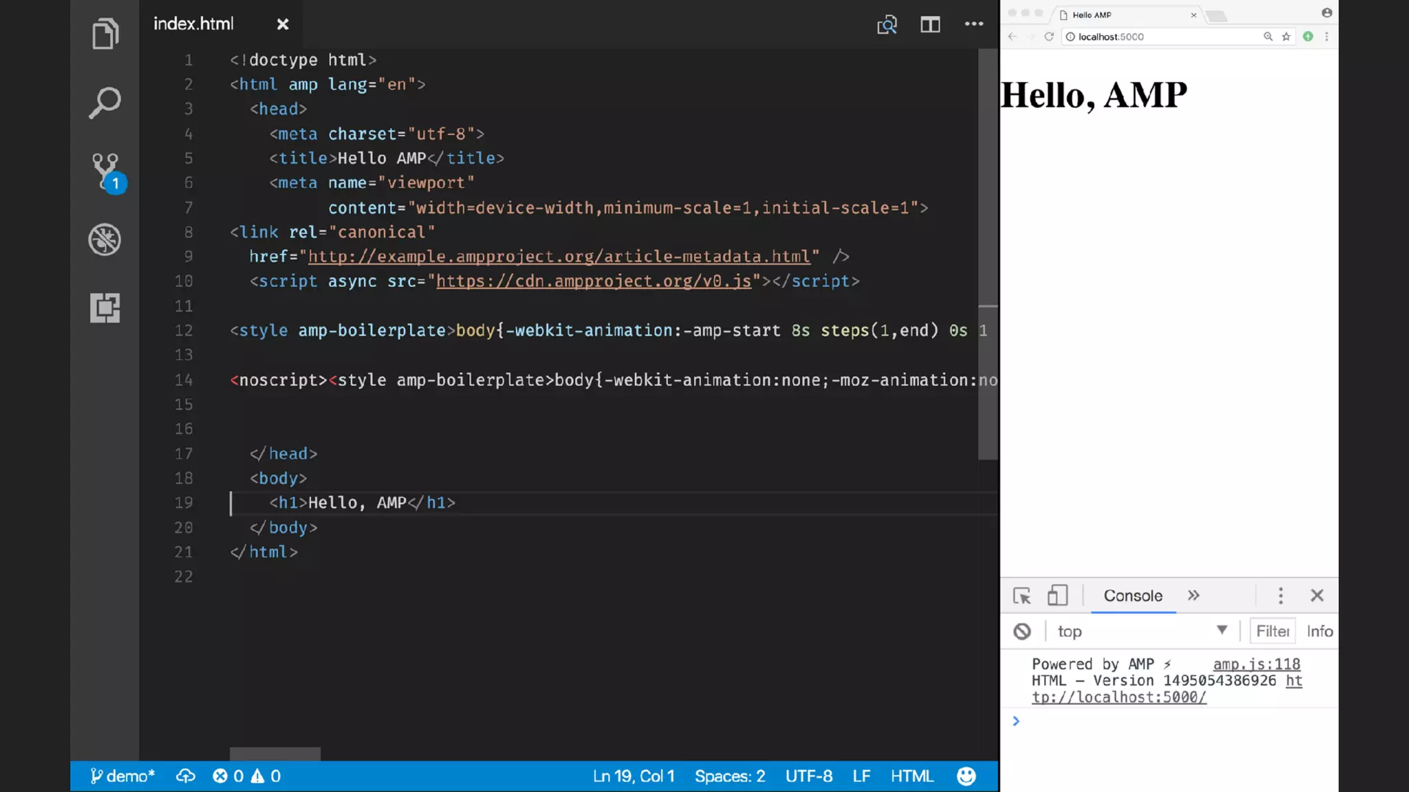The image size is (1409, 792).
Task: Open the Debug icon in activity bar
Action: (105, 239)
